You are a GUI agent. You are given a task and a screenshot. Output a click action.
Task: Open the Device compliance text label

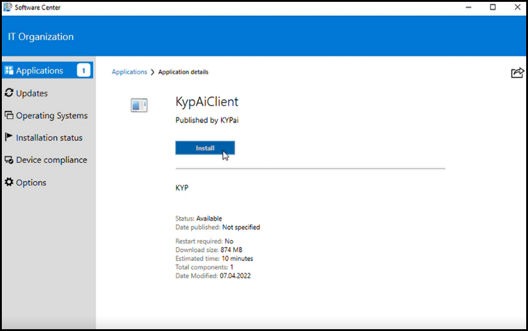(x=51, y=160)
